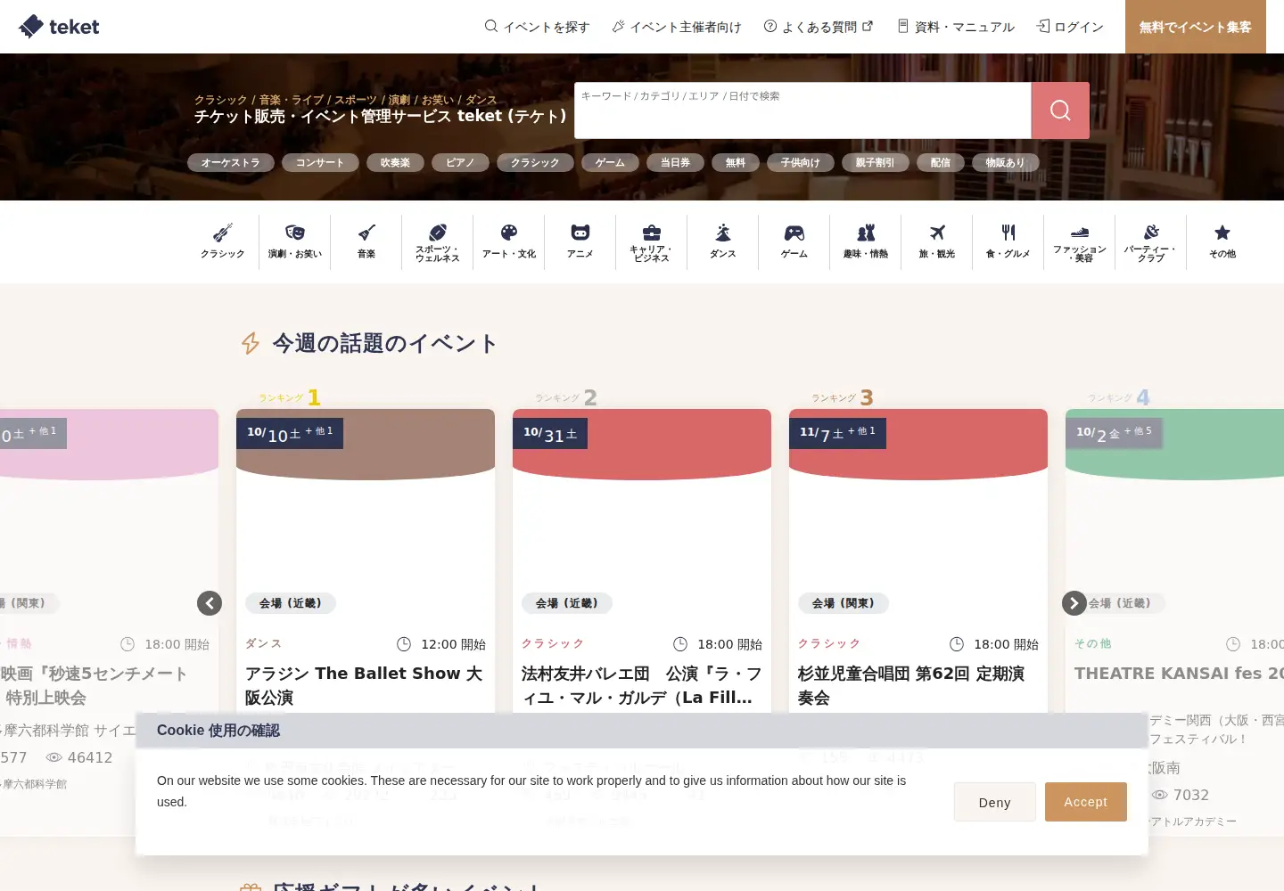Choose the アート・文化 palette icon
This screenshot has height=891, width=1284.
[x=509, y=241]
